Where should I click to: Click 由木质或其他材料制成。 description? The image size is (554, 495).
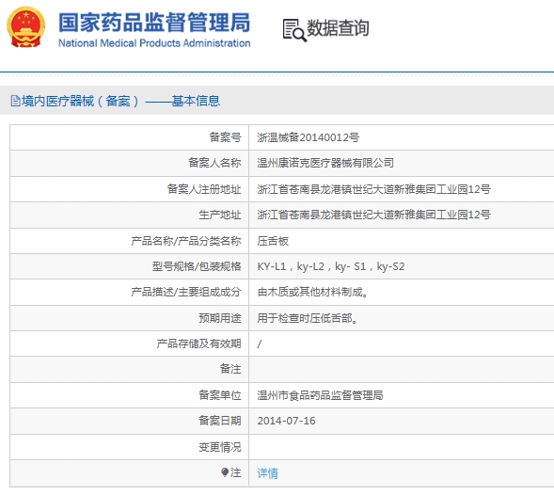(x=312, y=292)
